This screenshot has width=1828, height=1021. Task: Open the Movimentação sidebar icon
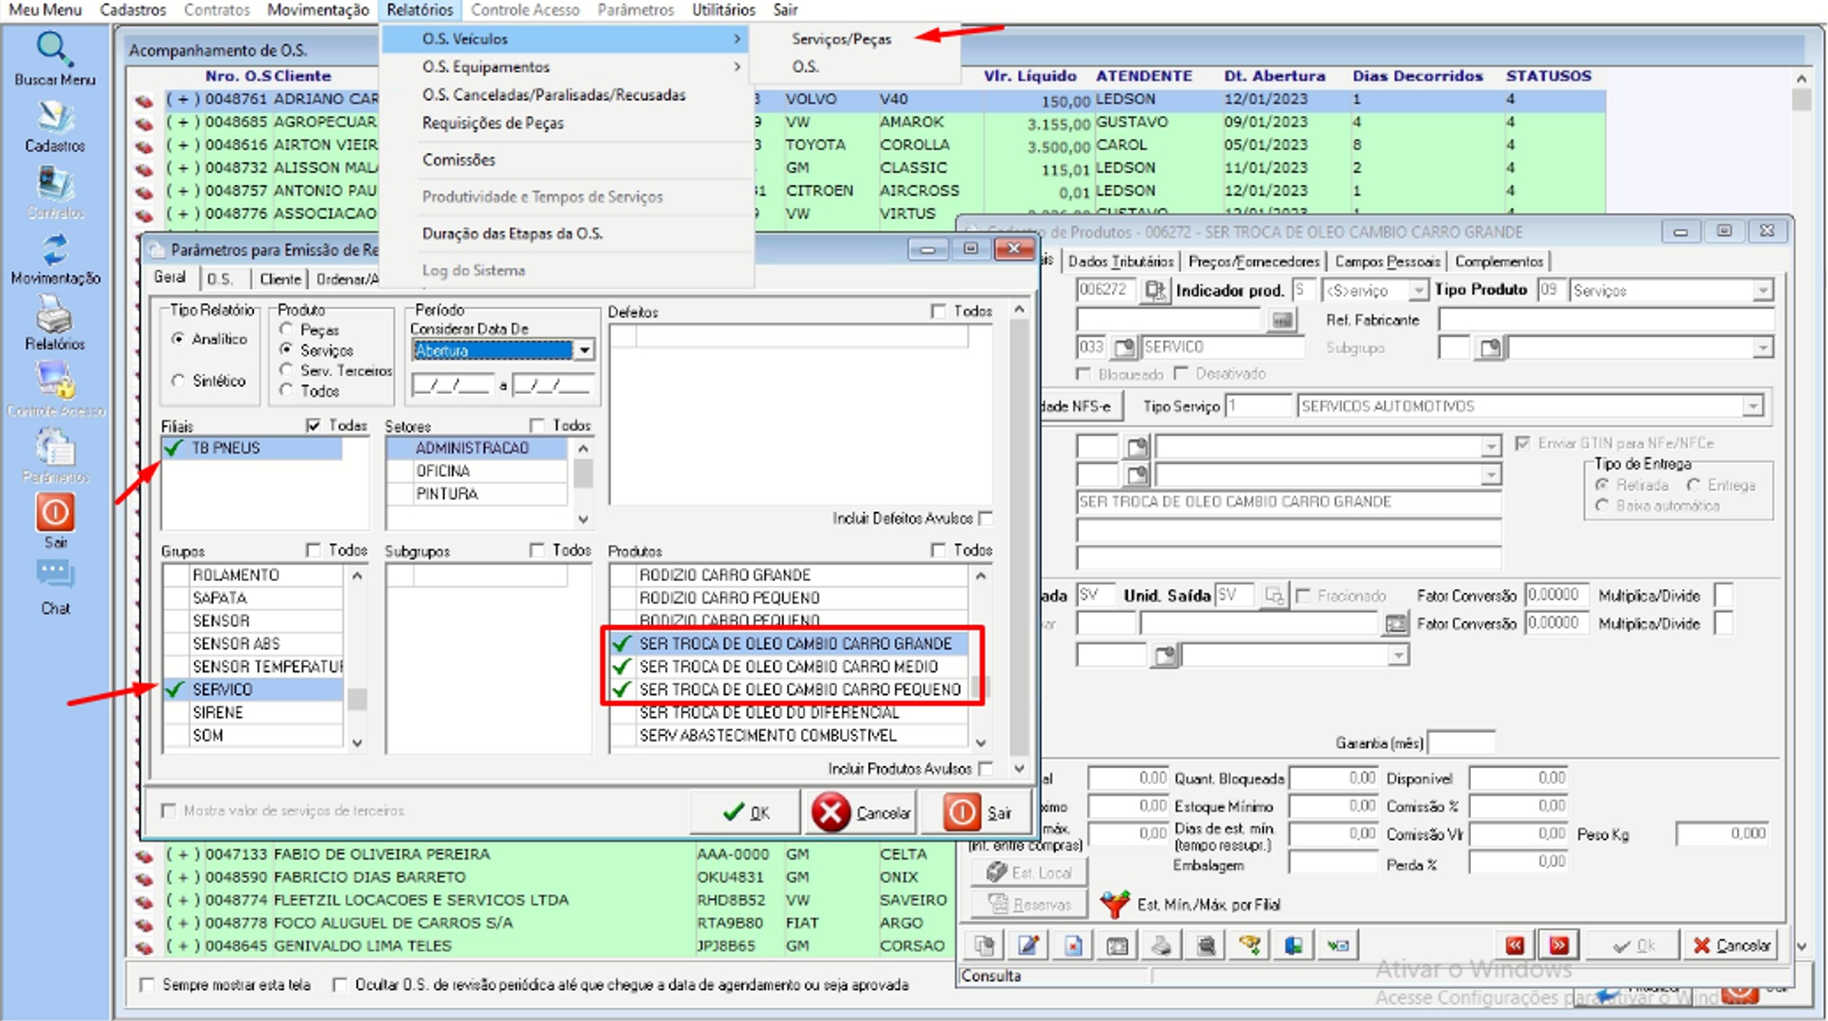54,249
